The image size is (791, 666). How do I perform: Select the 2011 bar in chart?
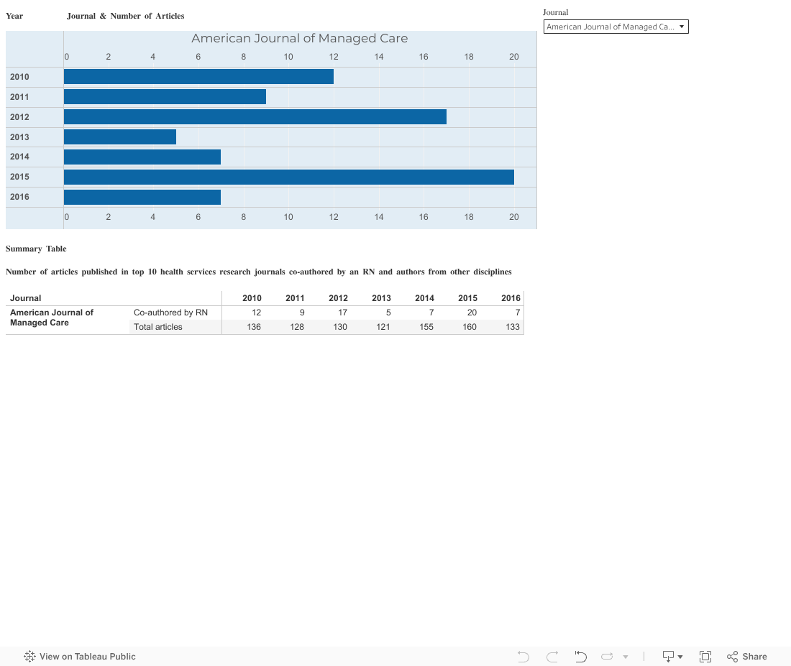[x=165, y=97]
